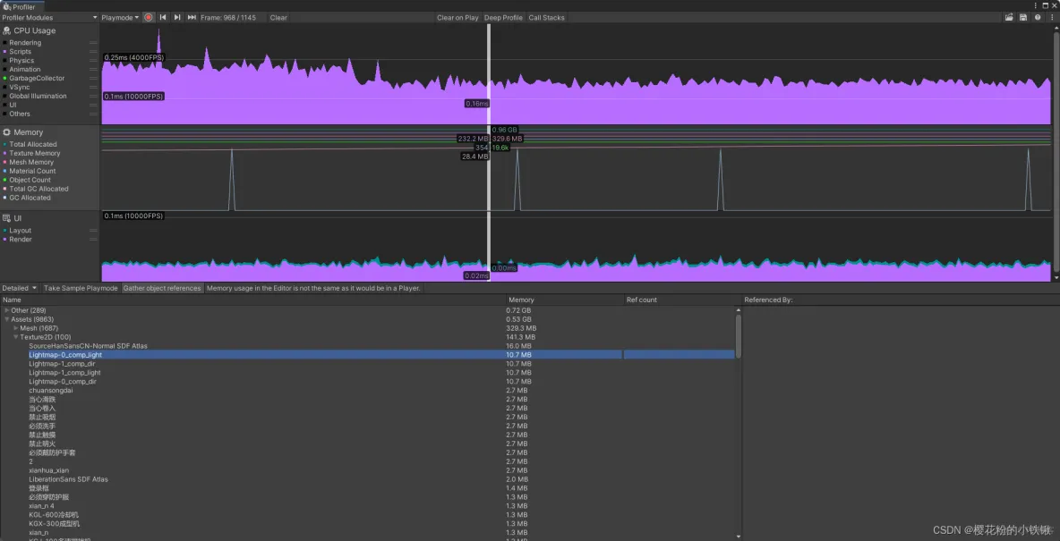Toggle the GC Allocated chart series
Image resolution: width=1060 pixels, height=541 pixels.
point(26,198)
